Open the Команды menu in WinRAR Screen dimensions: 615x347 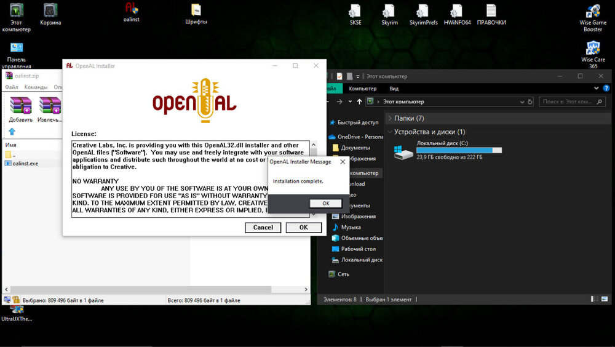(36, 87)
